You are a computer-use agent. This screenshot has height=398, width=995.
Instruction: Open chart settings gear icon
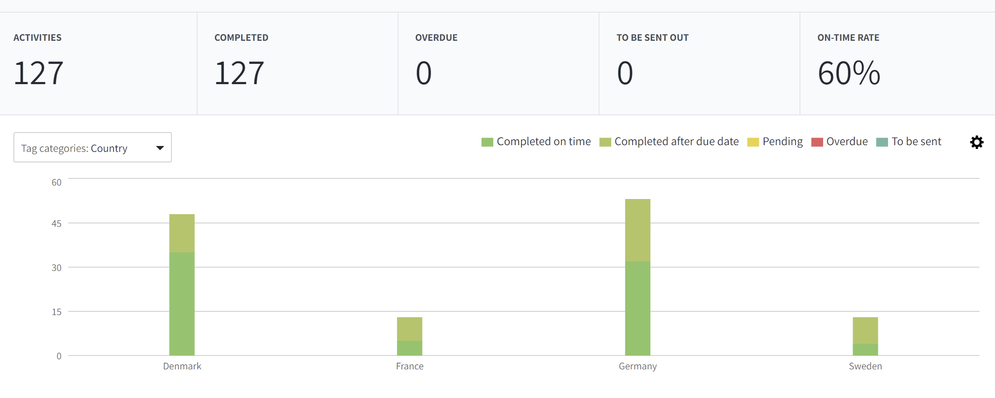[x=976, y=142]
